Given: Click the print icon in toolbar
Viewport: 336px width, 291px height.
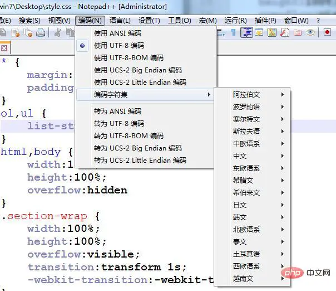Looking at the screenshot, I should click(x=41, y=33).
